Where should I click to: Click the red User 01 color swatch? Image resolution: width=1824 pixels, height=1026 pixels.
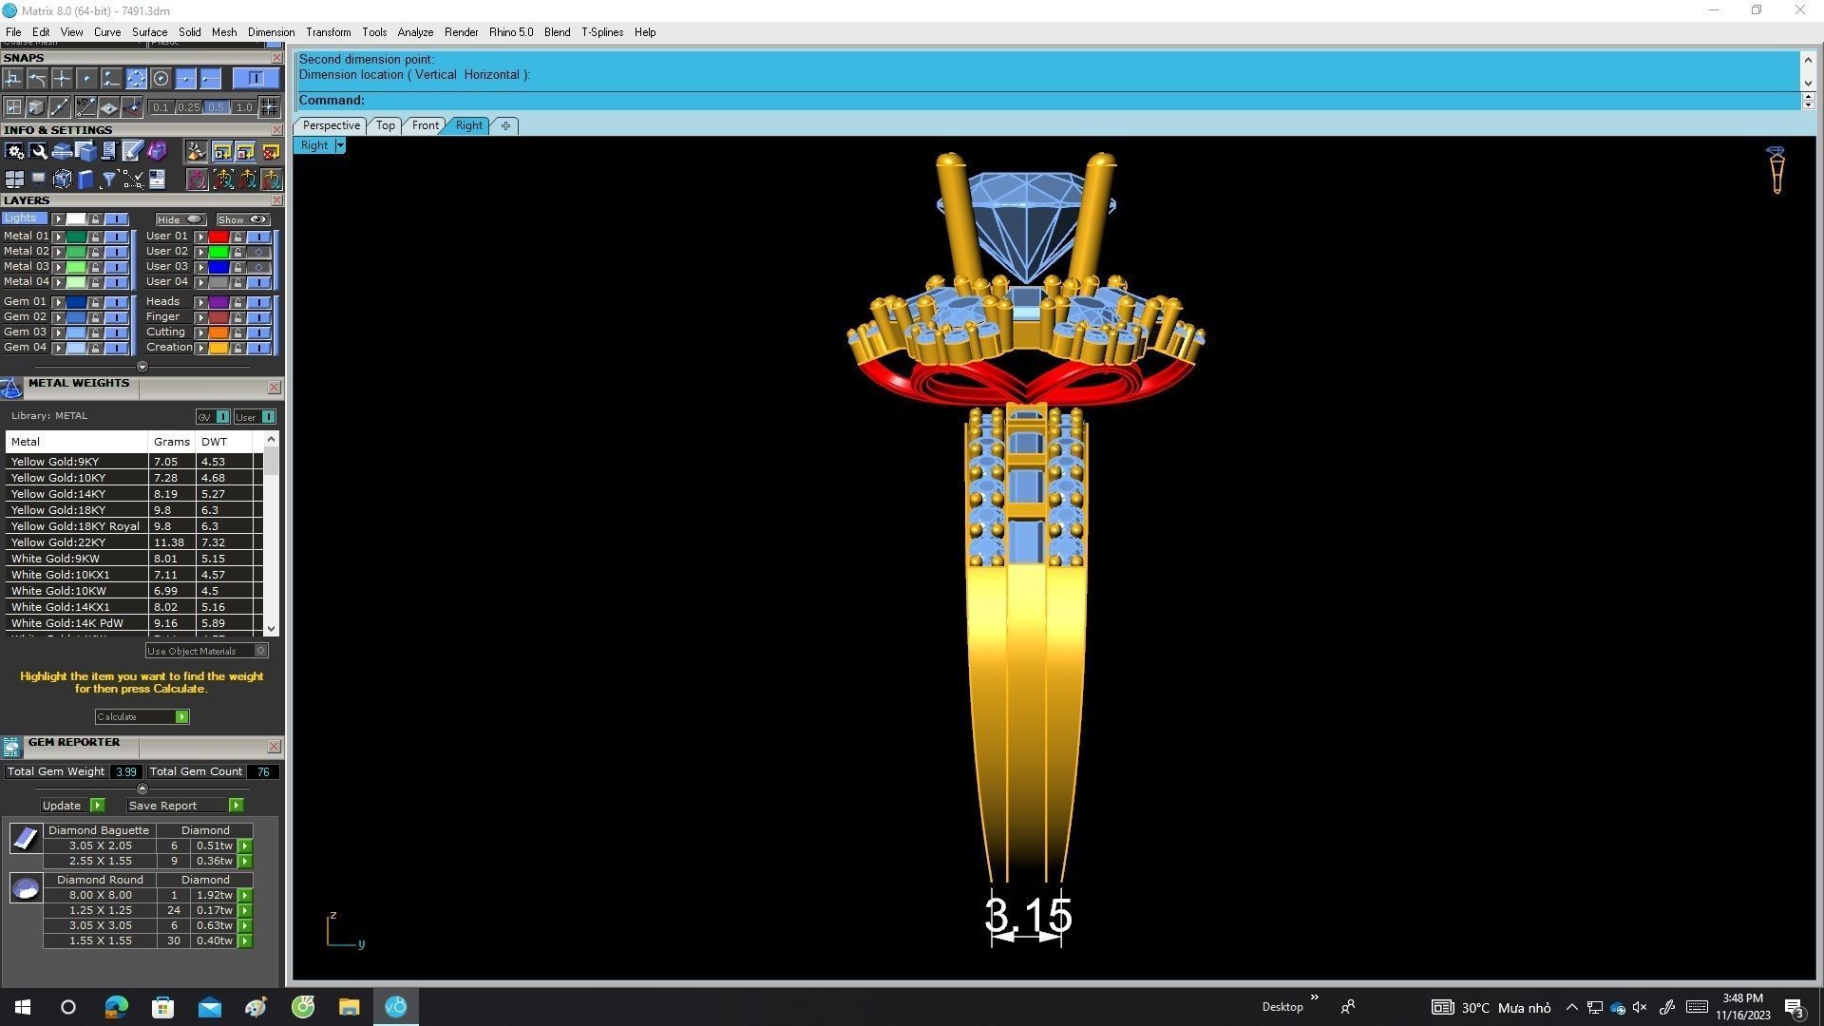[x=218, y=237]
